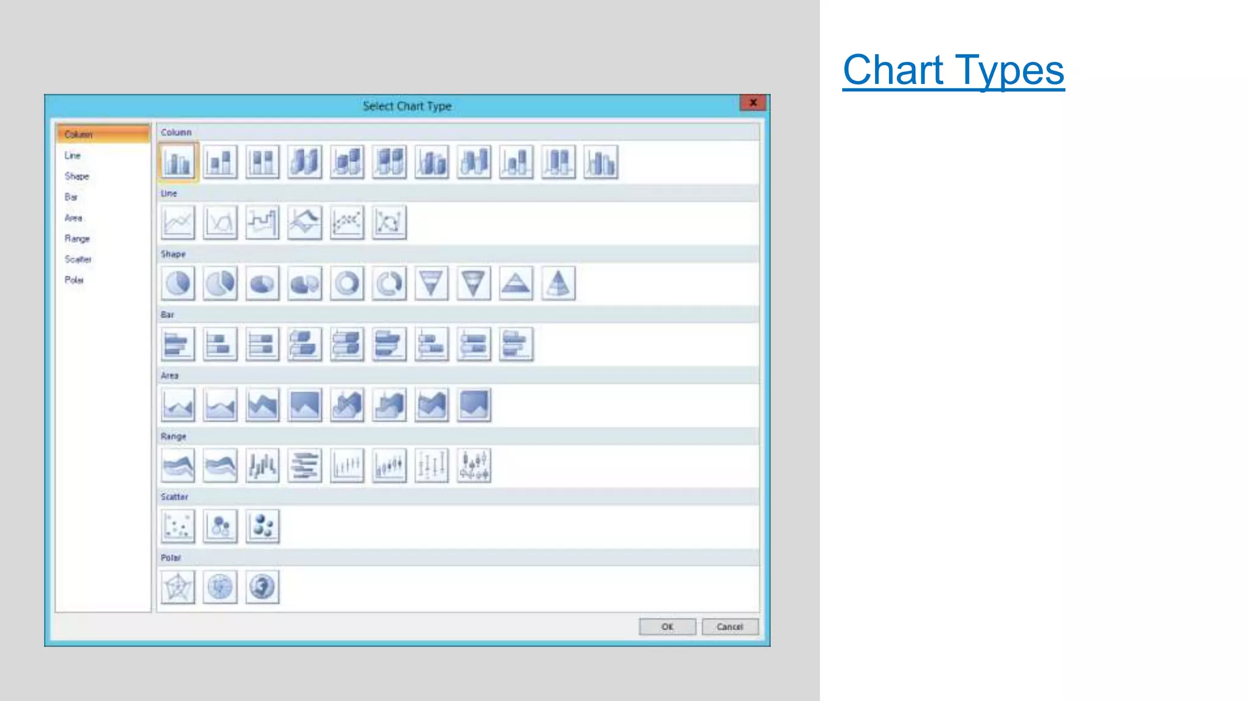The image size is (1247, 701).
Task: Select the Polar chart icon
Action: pyautogui.click(x=220, y=587)
